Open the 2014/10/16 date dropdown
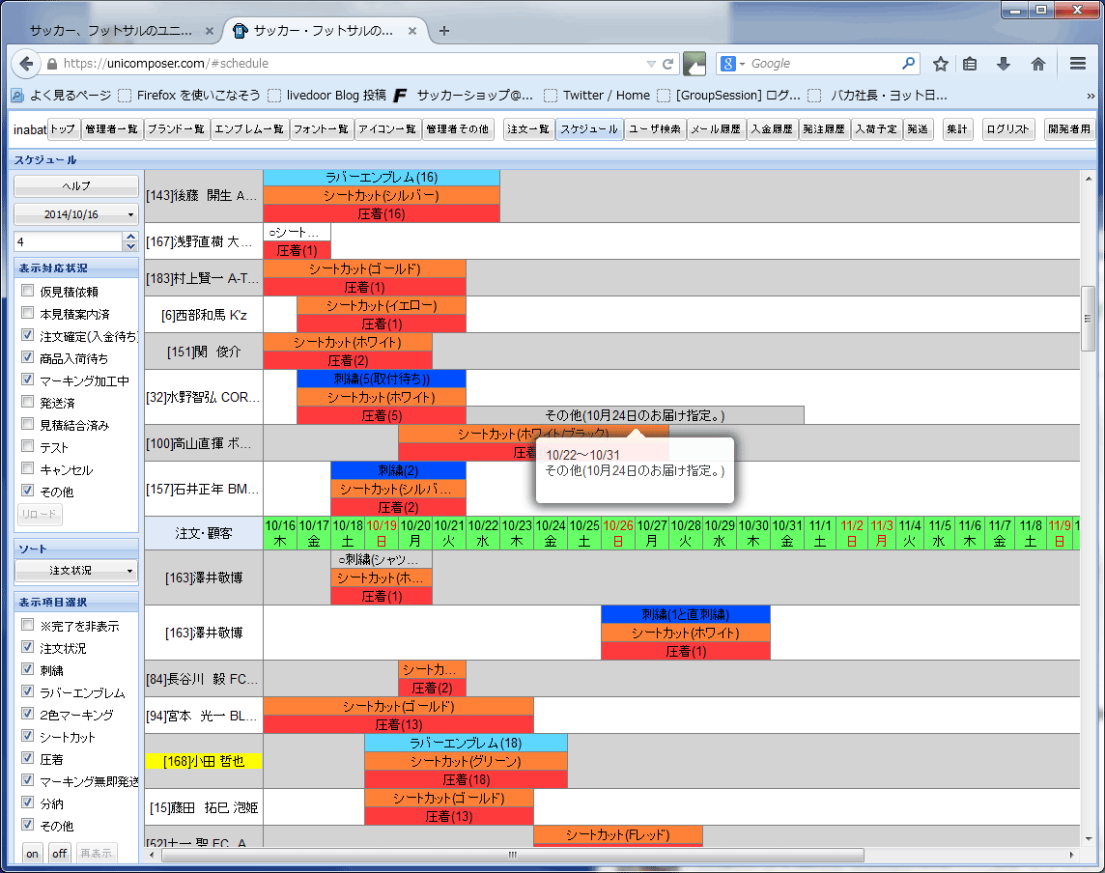The height and width of the screenshot is (873, 1105). click(x=76, y=213)
